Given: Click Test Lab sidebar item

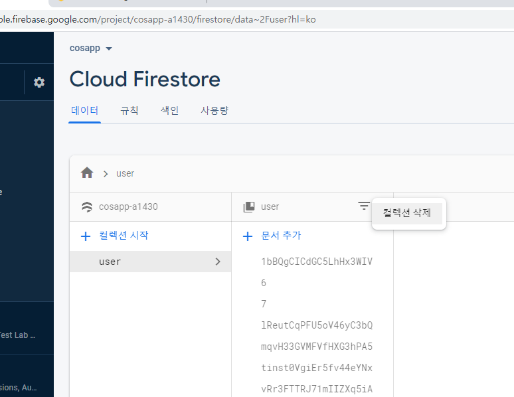Looking at the screenshot, I should click(17, 335).
